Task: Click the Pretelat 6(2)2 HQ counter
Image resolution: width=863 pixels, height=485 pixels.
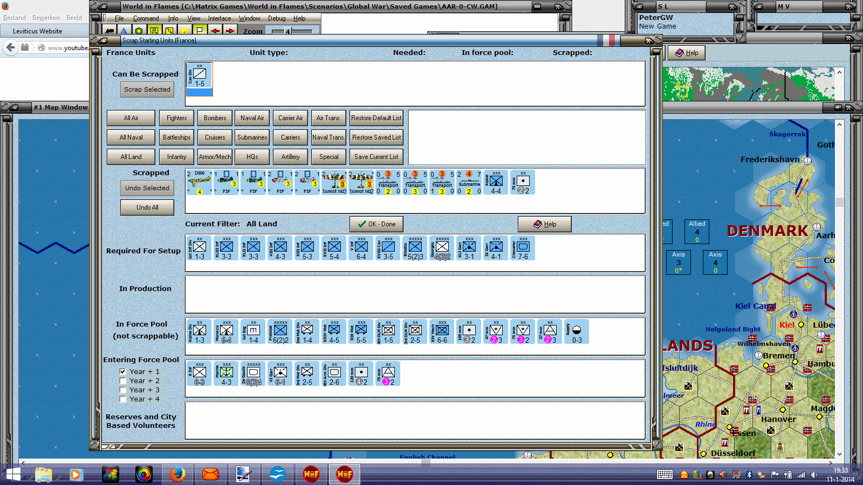Action: [x=280, y=331]
